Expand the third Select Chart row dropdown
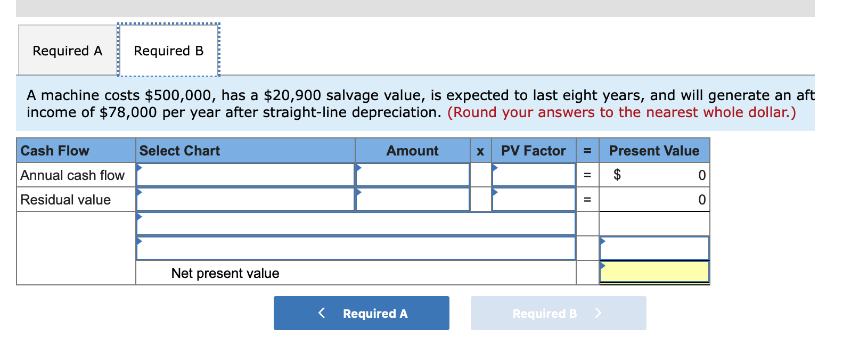851x361 pixels. tap(140, 216)
